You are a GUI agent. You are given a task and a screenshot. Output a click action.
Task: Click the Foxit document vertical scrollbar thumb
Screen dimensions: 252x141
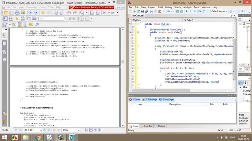[x=123, y=62]
